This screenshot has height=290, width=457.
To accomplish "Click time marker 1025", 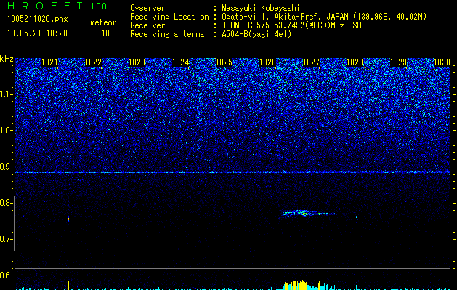I will pos(224,62).
